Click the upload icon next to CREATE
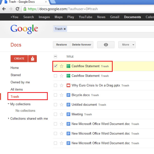This screenshot has width=154, height=154. coord(33,59)
